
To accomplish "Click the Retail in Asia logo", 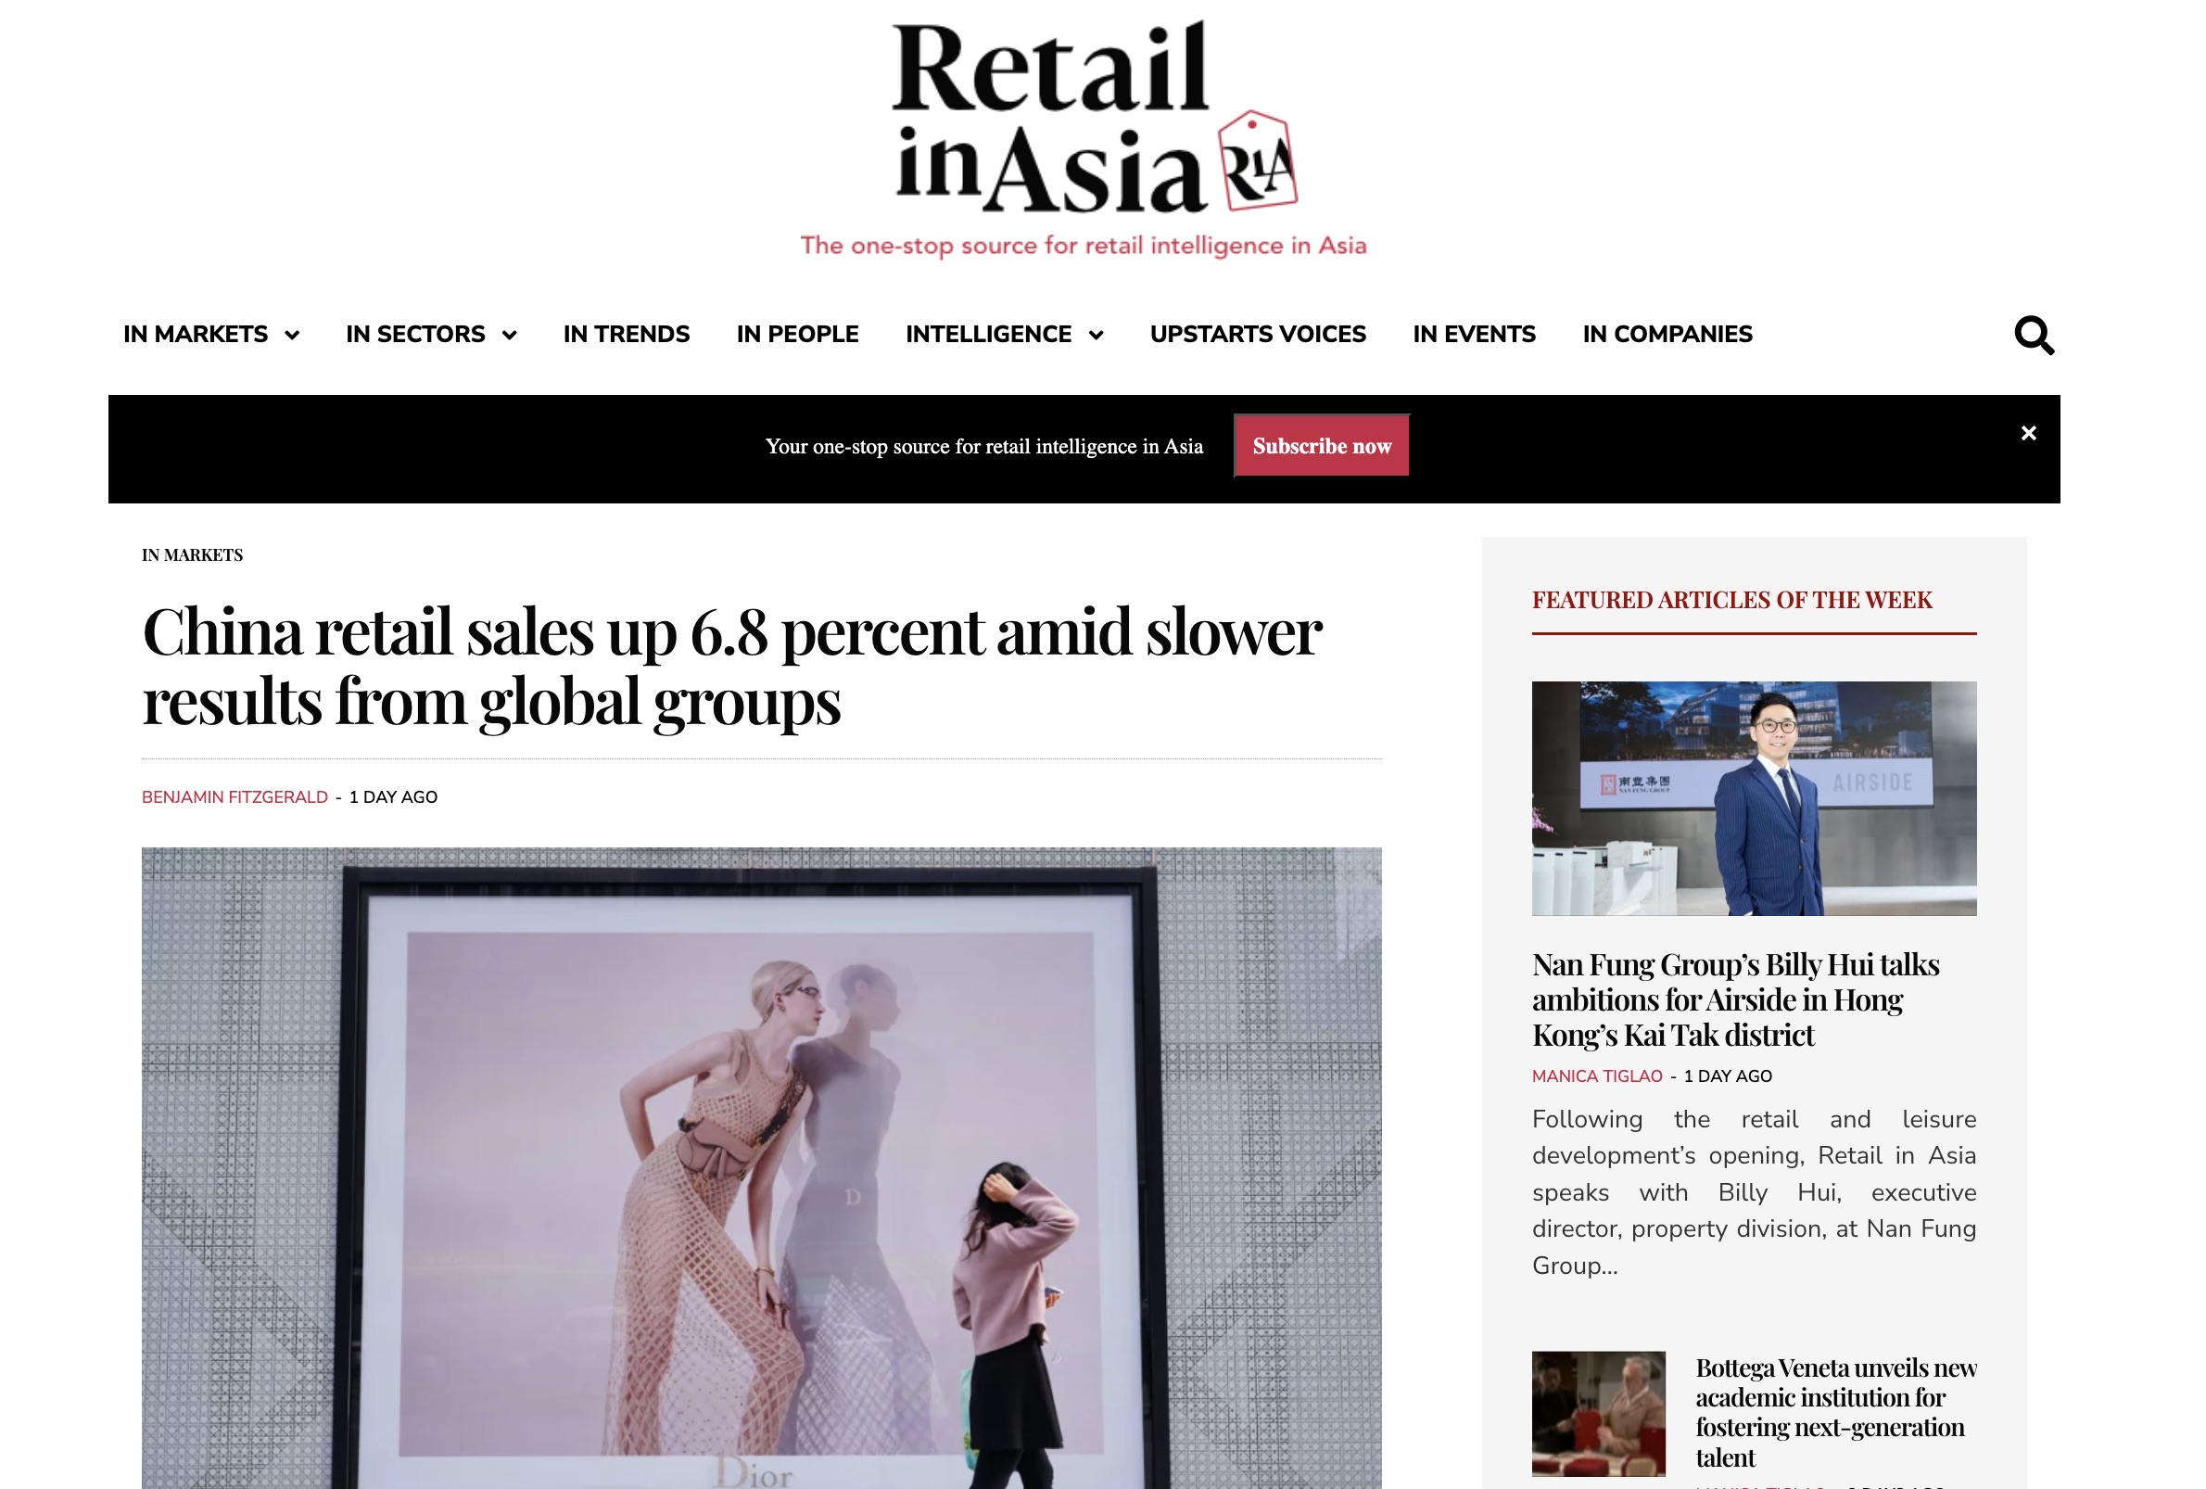I will (1083, 138).
